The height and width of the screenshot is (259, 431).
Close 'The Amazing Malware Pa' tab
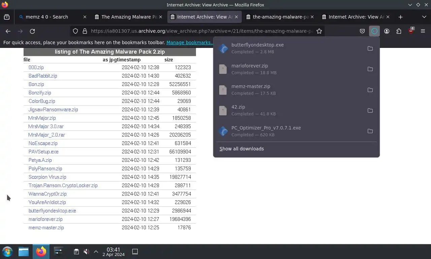[x=161, y=17]
